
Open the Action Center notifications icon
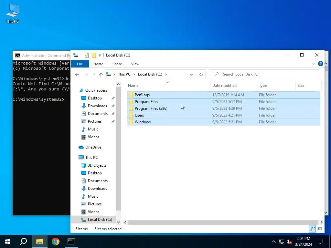click(x=320, y=242)
